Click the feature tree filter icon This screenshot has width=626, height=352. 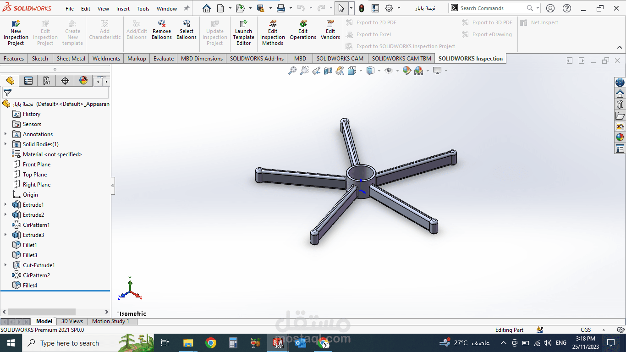(x=7, y=93)
